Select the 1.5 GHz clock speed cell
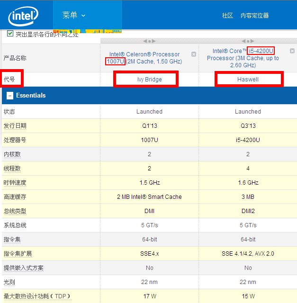The height and width of the screenshot is (303, 297). [x=150, y=183]
